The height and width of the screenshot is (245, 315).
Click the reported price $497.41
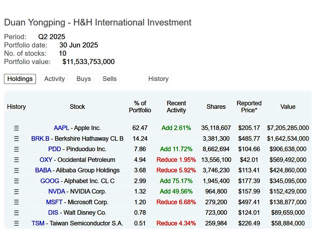tap(249, 202)
